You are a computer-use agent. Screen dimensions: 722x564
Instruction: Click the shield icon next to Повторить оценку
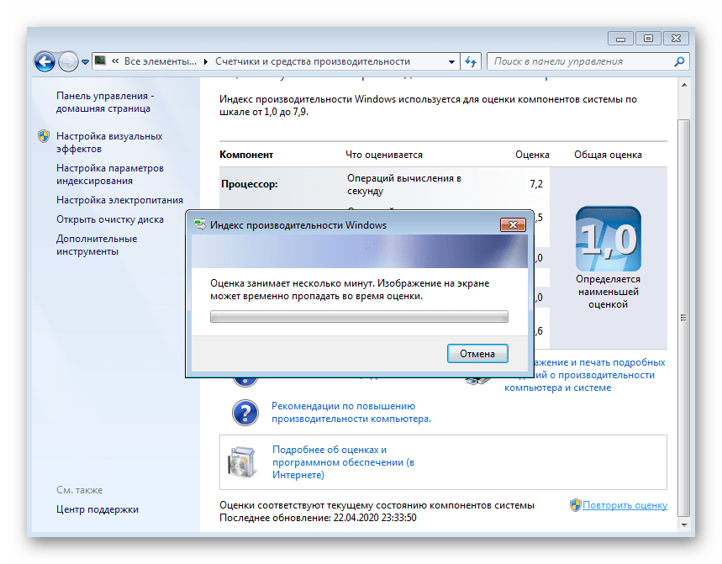(575, 505)
